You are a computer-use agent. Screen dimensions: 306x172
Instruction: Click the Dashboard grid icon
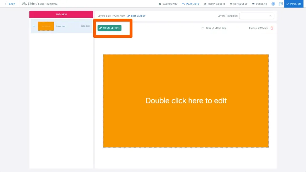pos(160,4)
